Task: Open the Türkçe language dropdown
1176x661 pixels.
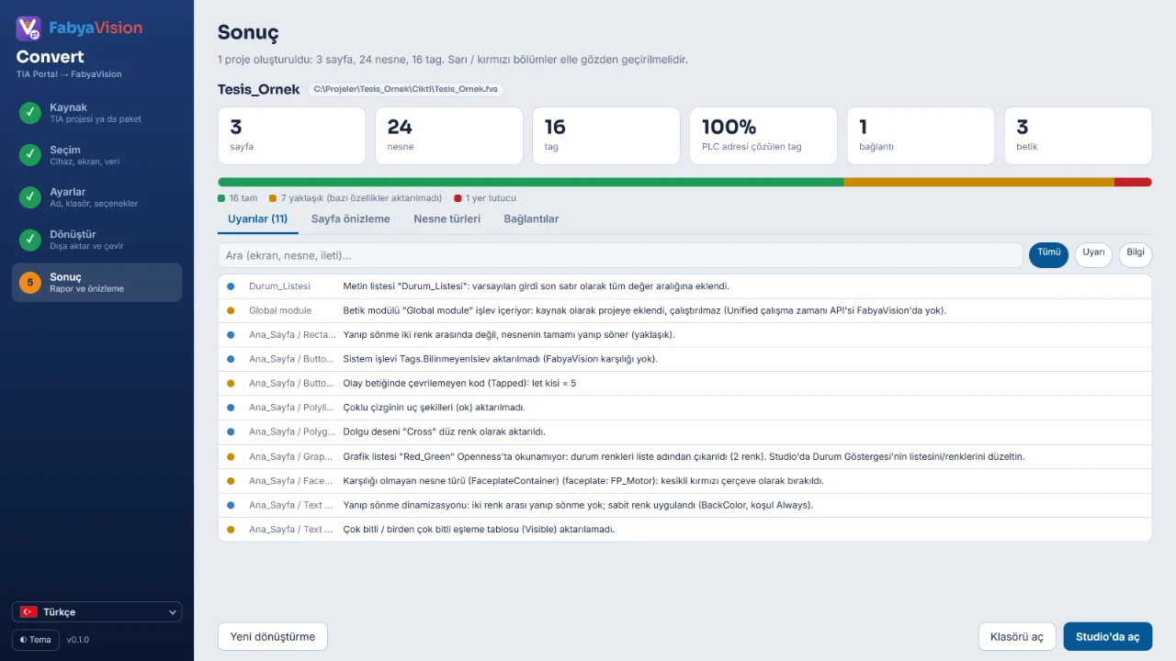Action: pyautogui.click(x=96, y=612)
